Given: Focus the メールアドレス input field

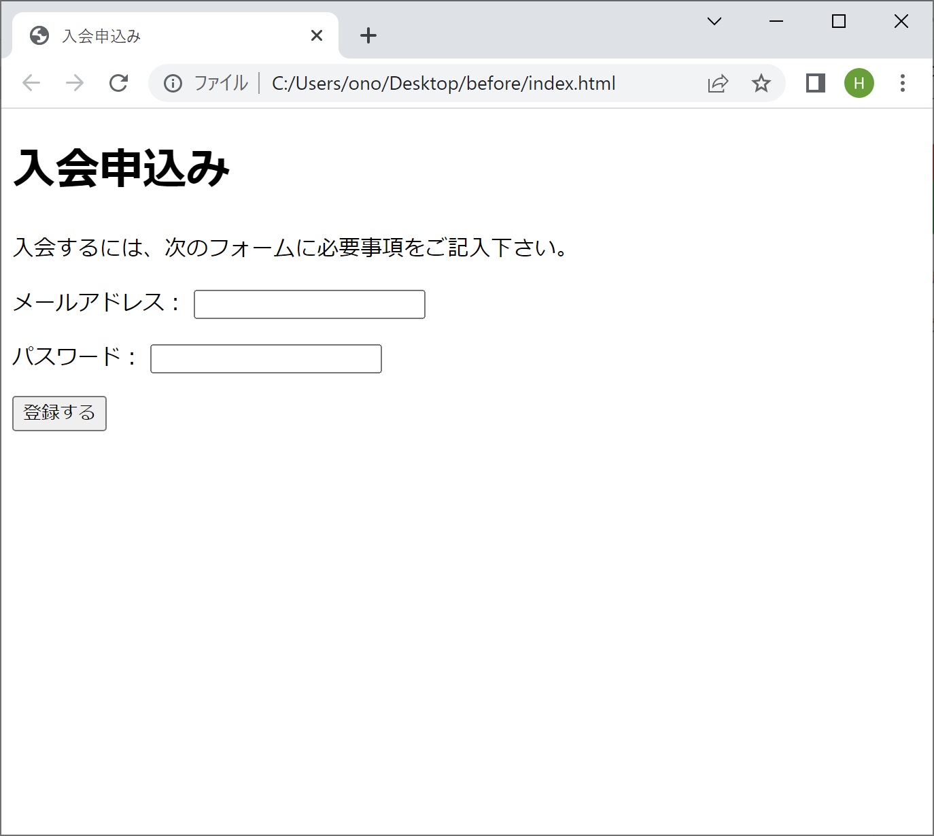Looking at the screenshot, I should (x=309, y=304).
